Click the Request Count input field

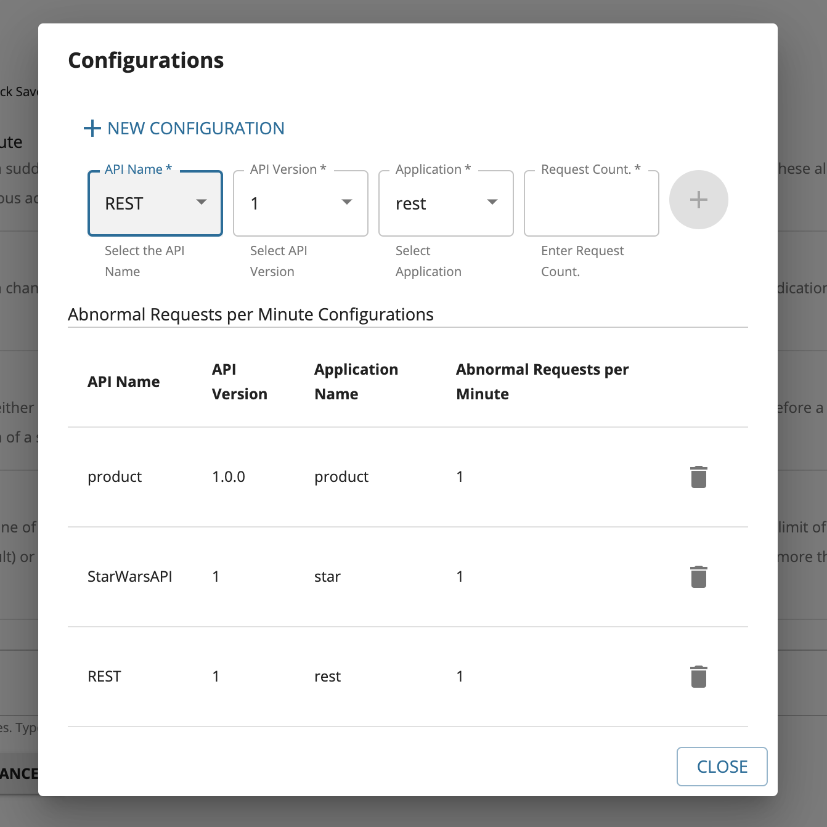click(x=590, y=203)
